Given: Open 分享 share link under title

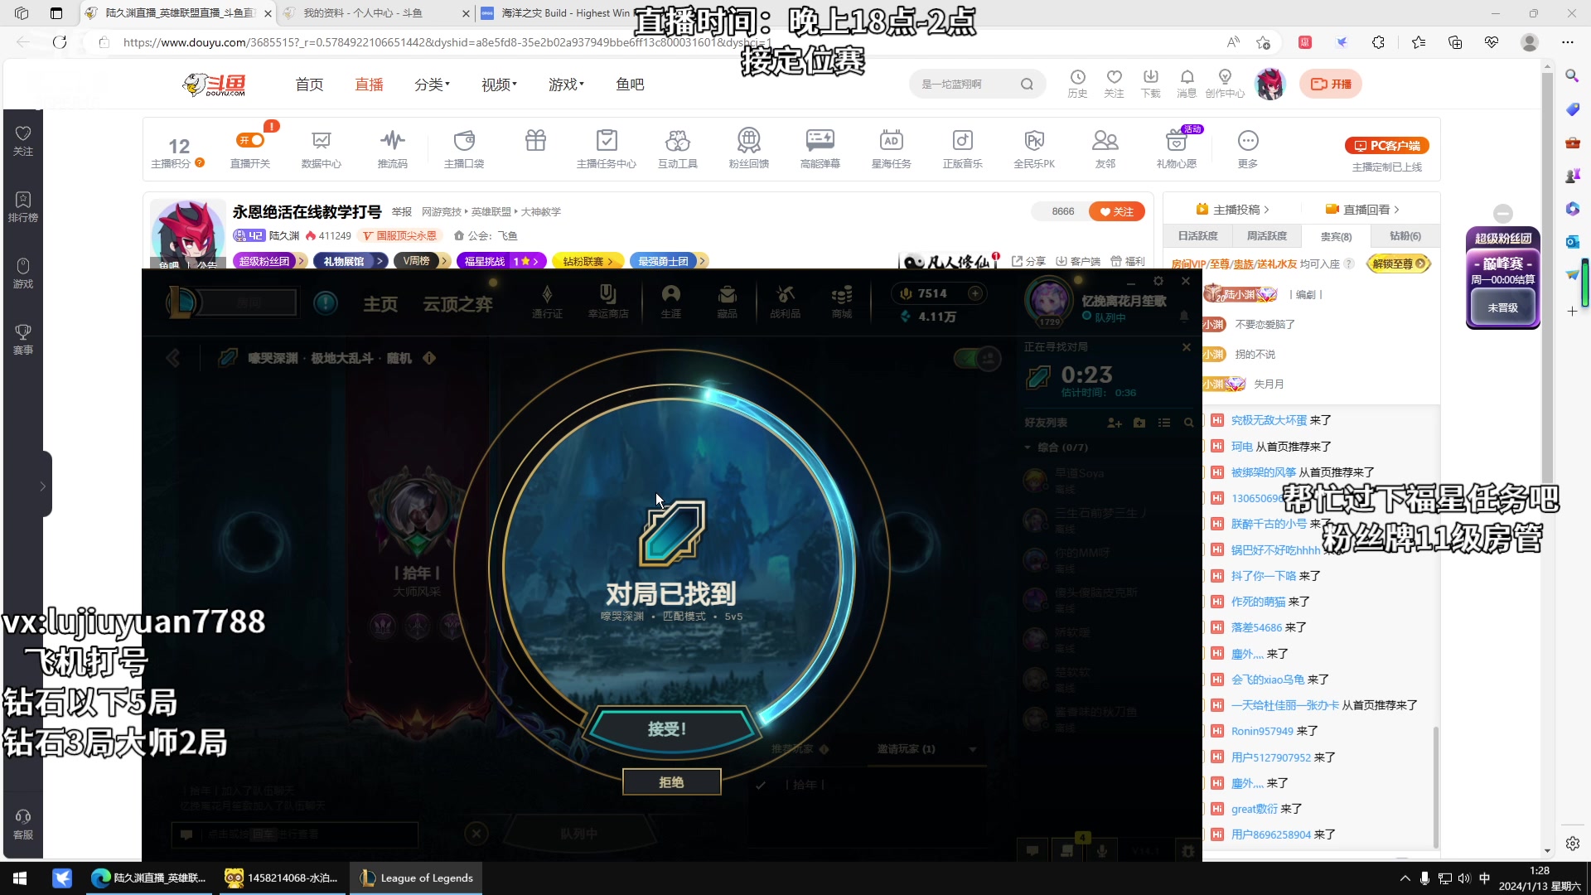Looking at the screenshot, I should (1028, 261).
